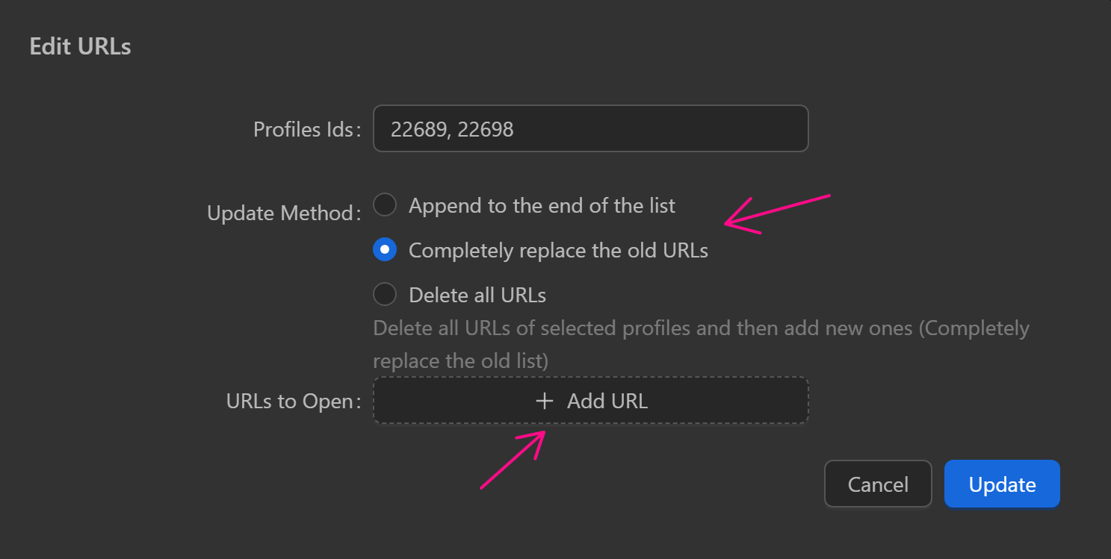The height and width of the screenshot is (559, 1111).
Task: Click the plus icon beside Add URL
Action: click(545, 402)
